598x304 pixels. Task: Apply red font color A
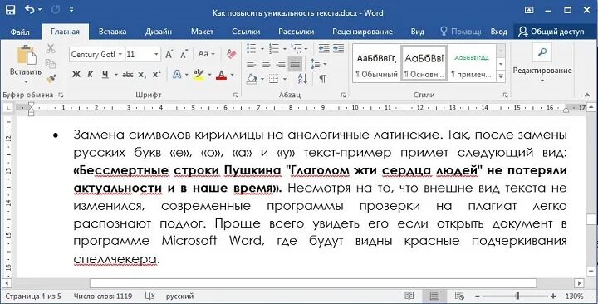point(221,75)
